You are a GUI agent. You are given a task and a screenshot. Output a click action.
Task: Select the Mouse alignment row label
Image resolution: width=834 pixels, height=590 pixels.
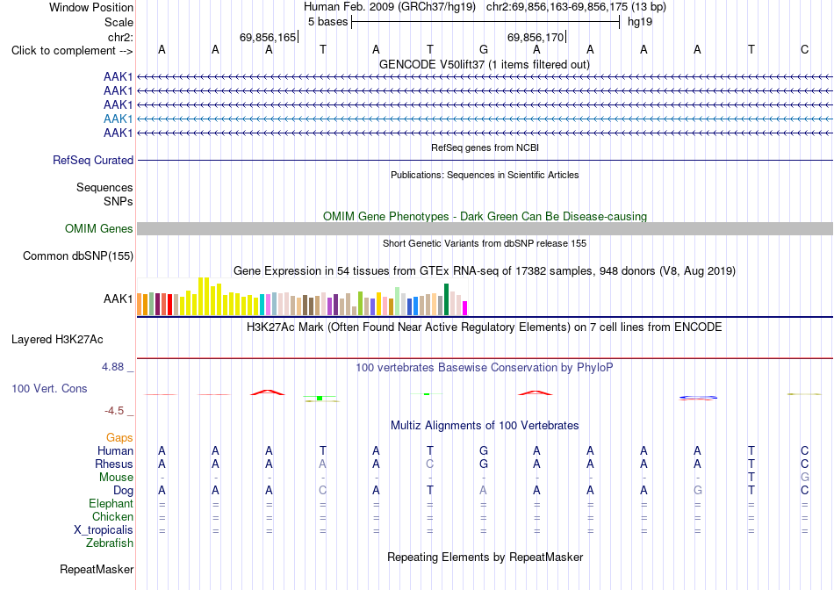click(116, 478)
